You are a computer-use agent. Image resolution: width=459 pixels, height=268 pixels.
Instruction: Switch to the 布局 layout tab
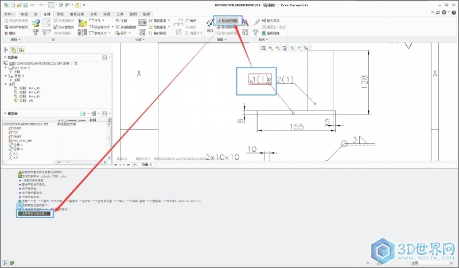click(x=24, y=14)
